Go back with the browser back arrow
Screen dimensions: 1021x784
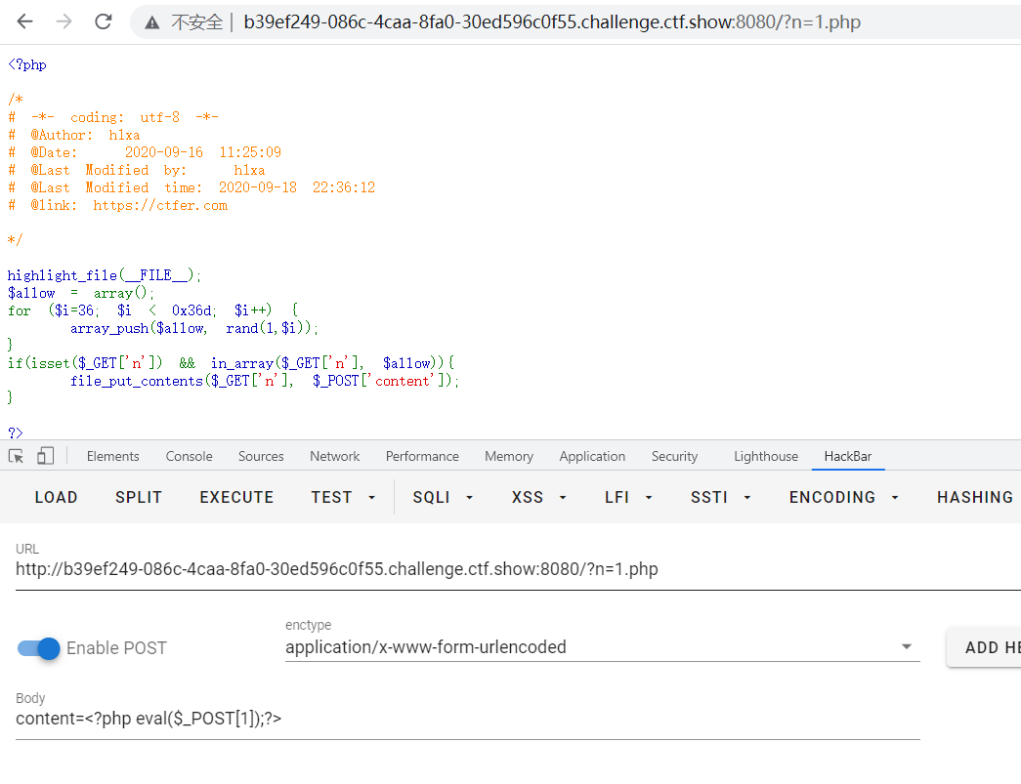coord(24,21)
